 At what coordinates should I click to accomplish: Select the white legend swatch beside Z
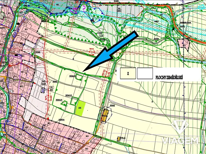point(145,73)
